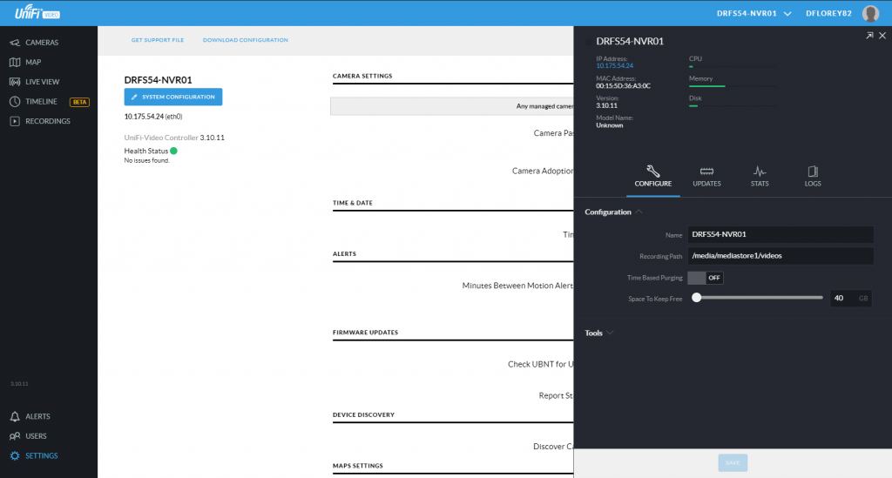Open the Cameras section icon in sidebar

pyautogui.click(x=15, y=43)
